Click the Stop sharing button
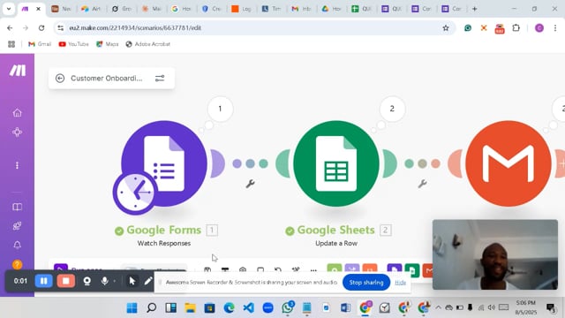This screenshot has width=565, height=318. (366, 283)
